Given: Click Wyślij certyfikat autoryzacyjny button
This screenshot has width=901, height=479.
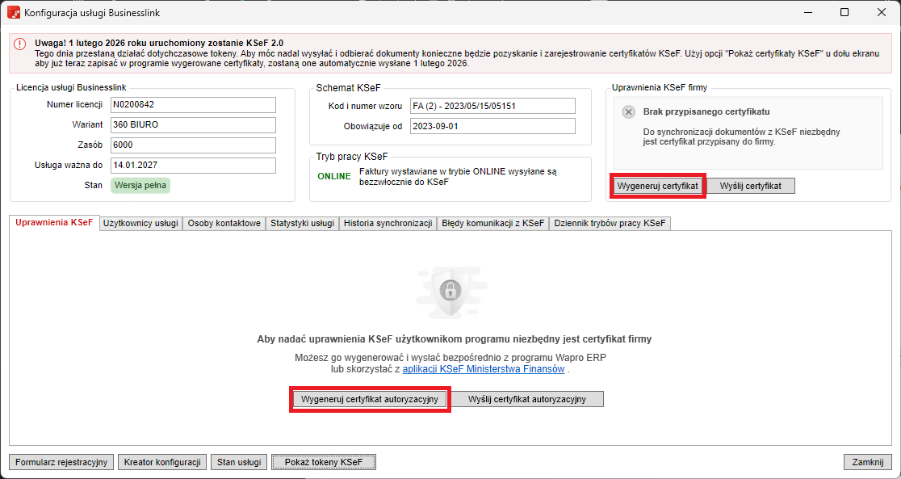Looking at the screenshot, I should tap(526, 399).
